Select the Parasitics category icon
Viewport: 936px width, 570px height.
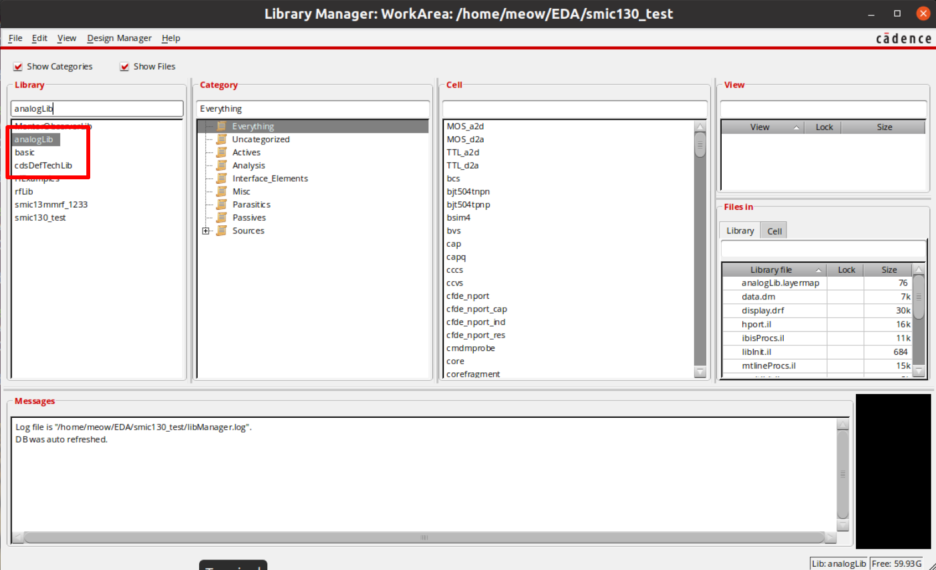click(x=221, y=204)
